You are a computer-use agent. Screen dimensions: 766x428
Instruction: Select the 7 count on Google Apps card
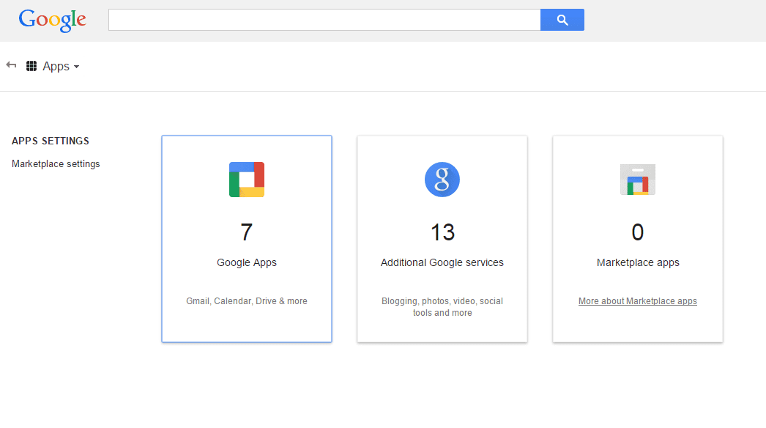coord(247,232)
